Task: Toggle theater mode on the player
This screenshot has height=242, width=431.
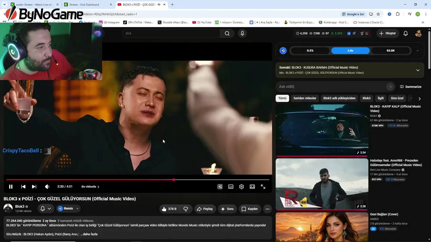Action: click(252, 187)
